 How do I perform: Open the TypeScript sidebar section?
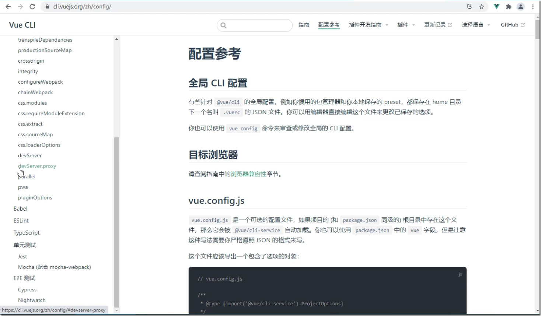pyautogui.click(x=27, y=233)
